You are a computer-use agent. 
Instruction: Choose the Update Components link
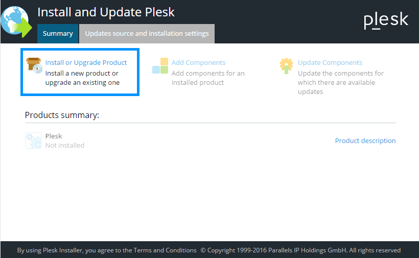(x=330, y=62)
